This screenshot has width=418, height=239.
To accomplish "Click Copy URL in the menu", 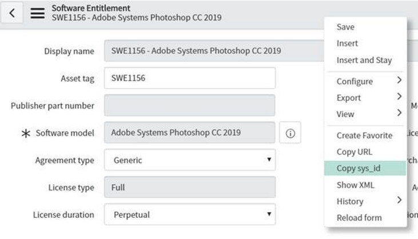I will pos(355,152).
